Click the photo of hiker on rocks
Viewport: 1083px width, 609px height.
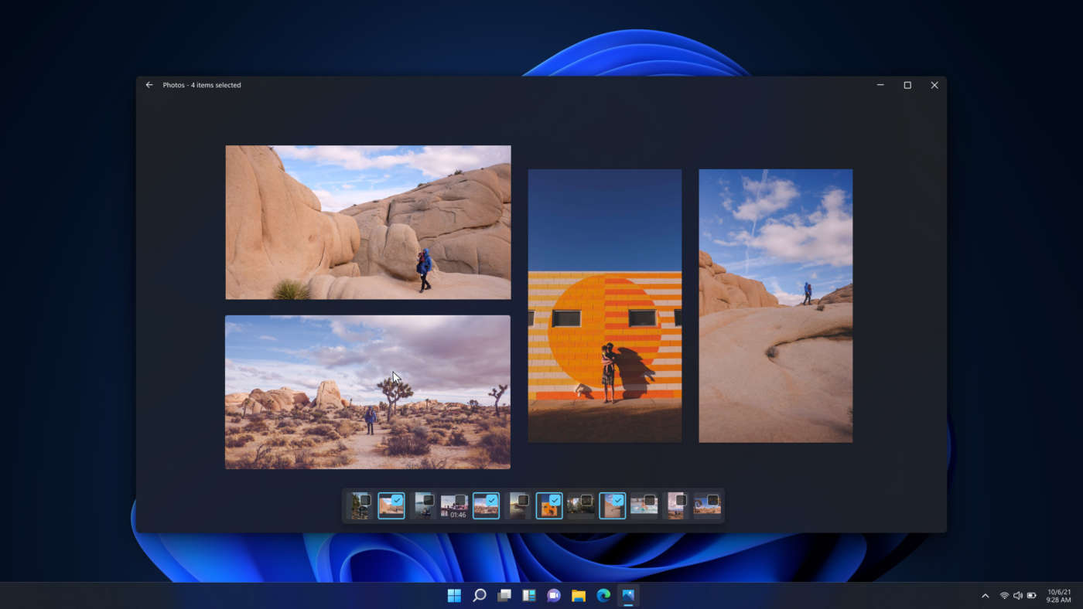click(x=367, y=222)
